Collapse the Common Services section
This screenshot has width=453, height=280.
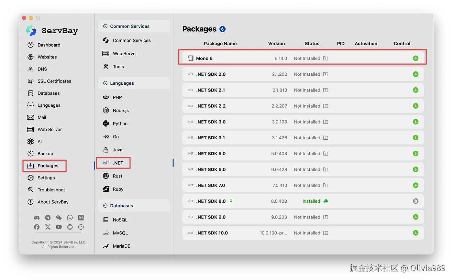coord(105,26)
